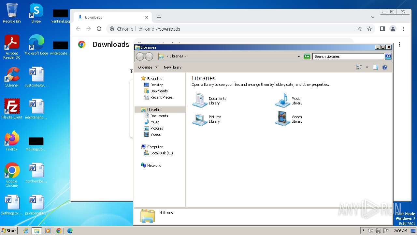Click the New library button

click(173, 67)
